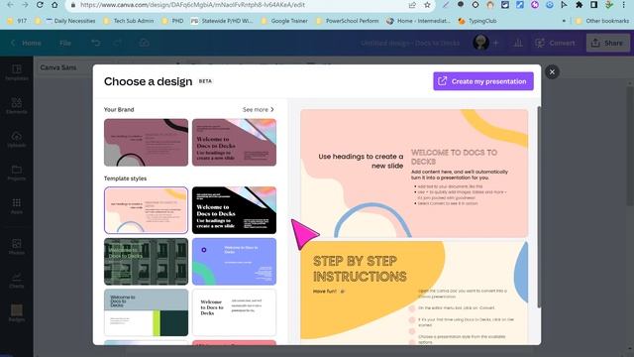Click the preview slide with headings text
Viewport: 634px width, 357px height.
point(414,174)
